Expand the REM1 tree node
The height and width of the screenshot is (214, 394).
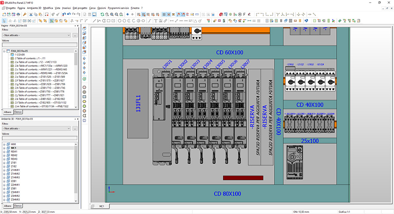point(4,152)
